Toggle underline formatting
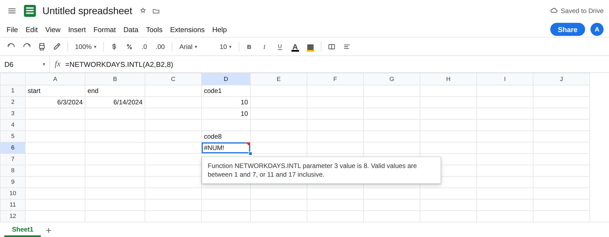This screenshot has height=237, width=609. click(280, 47)
